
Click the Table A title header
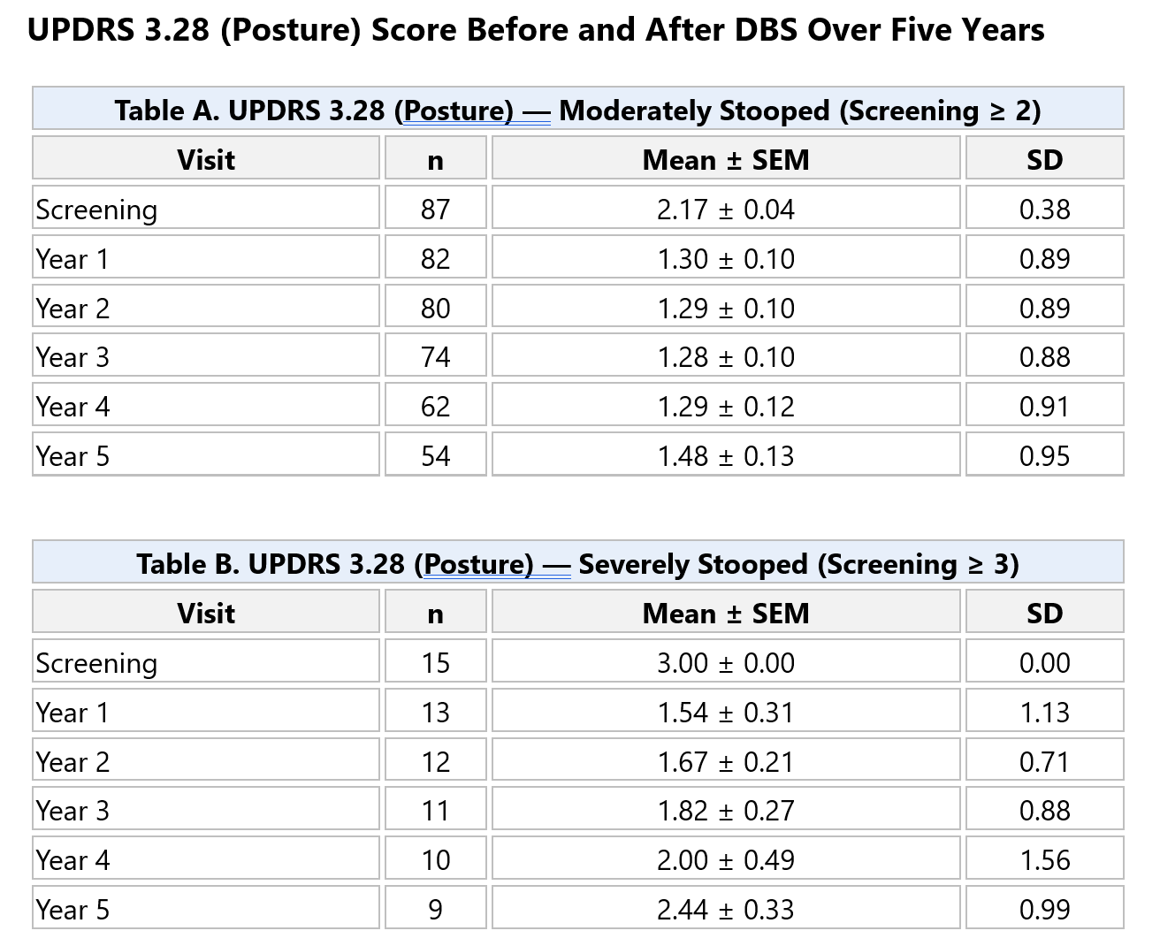(x=577, y=110)
